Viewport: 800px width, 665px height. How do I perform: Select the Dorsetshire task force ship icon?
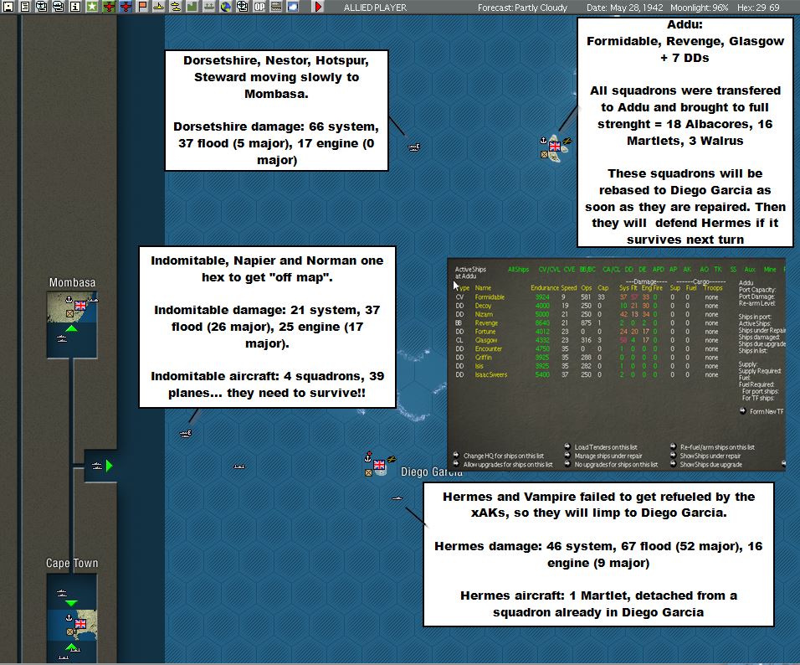(x=413, y=147)
